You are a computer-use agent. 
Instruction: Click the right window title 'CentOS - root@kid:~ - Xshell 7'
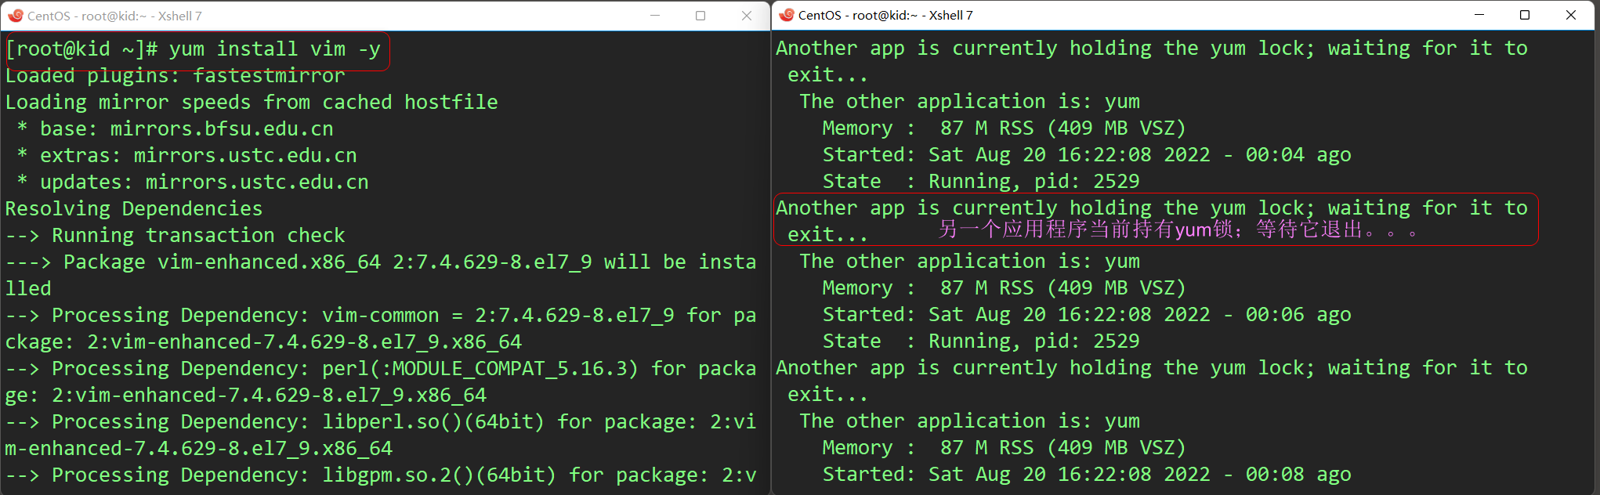pyautogui.click(x=885, y=15)
